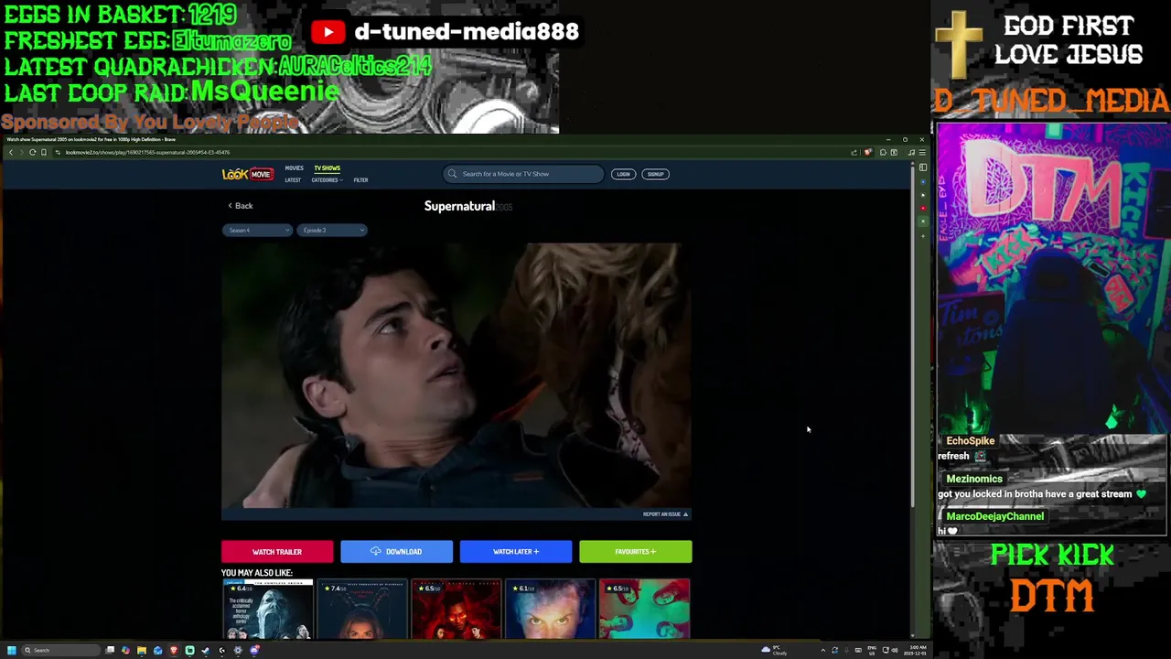Screen dimensions: 1171x659
Task: Click the YouTube icon in the stream overlay
Action: pyautogui.click(x=328, y=32)
